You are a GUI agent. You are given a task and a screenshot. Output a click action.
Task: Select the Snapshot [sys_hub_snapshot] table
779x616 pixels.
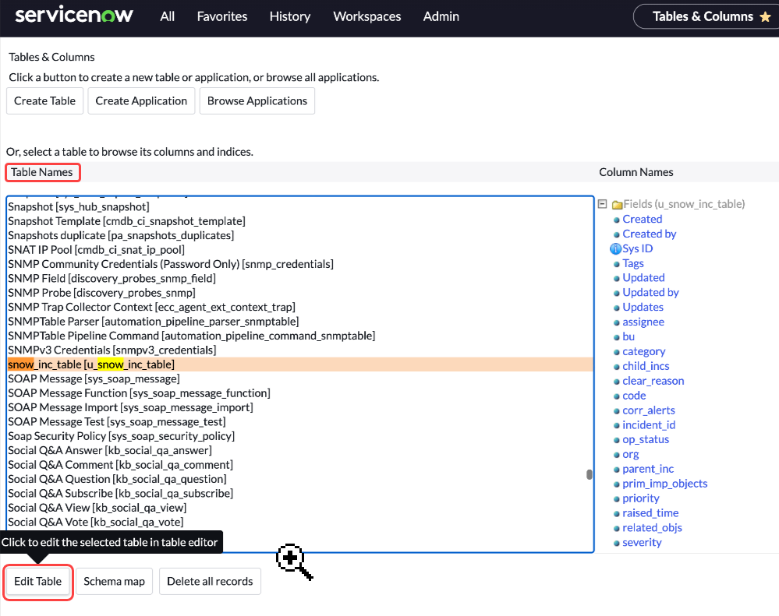click(300, 207)
